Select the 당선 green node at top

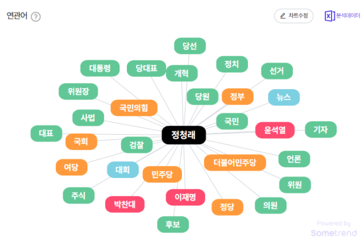coord(190,46)
